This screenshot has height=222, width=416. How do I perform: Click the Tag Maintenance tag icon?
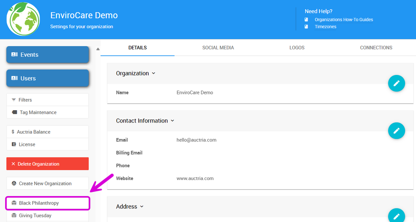coord(14,112)
